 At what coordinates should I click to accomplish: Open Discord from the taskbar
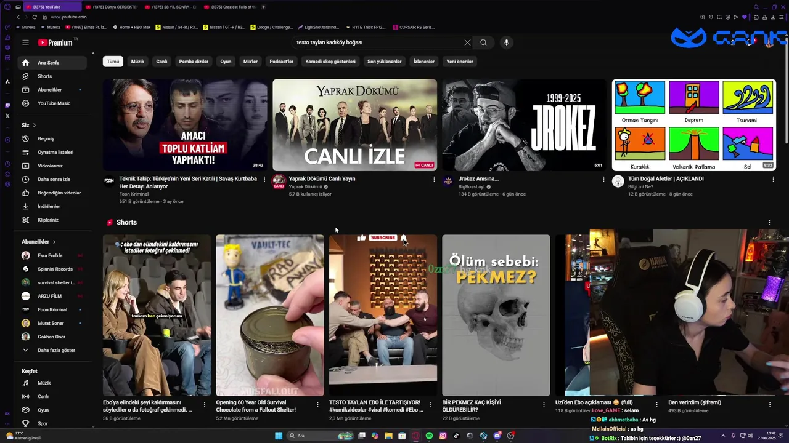[497, 436]
